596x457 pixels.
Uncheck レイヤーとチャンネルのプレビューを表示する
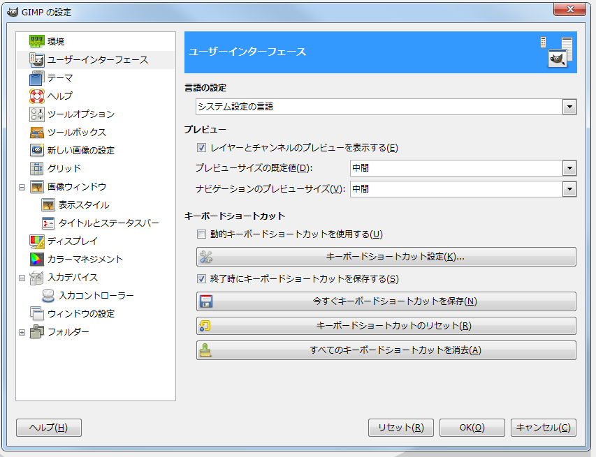click(201, 148)
